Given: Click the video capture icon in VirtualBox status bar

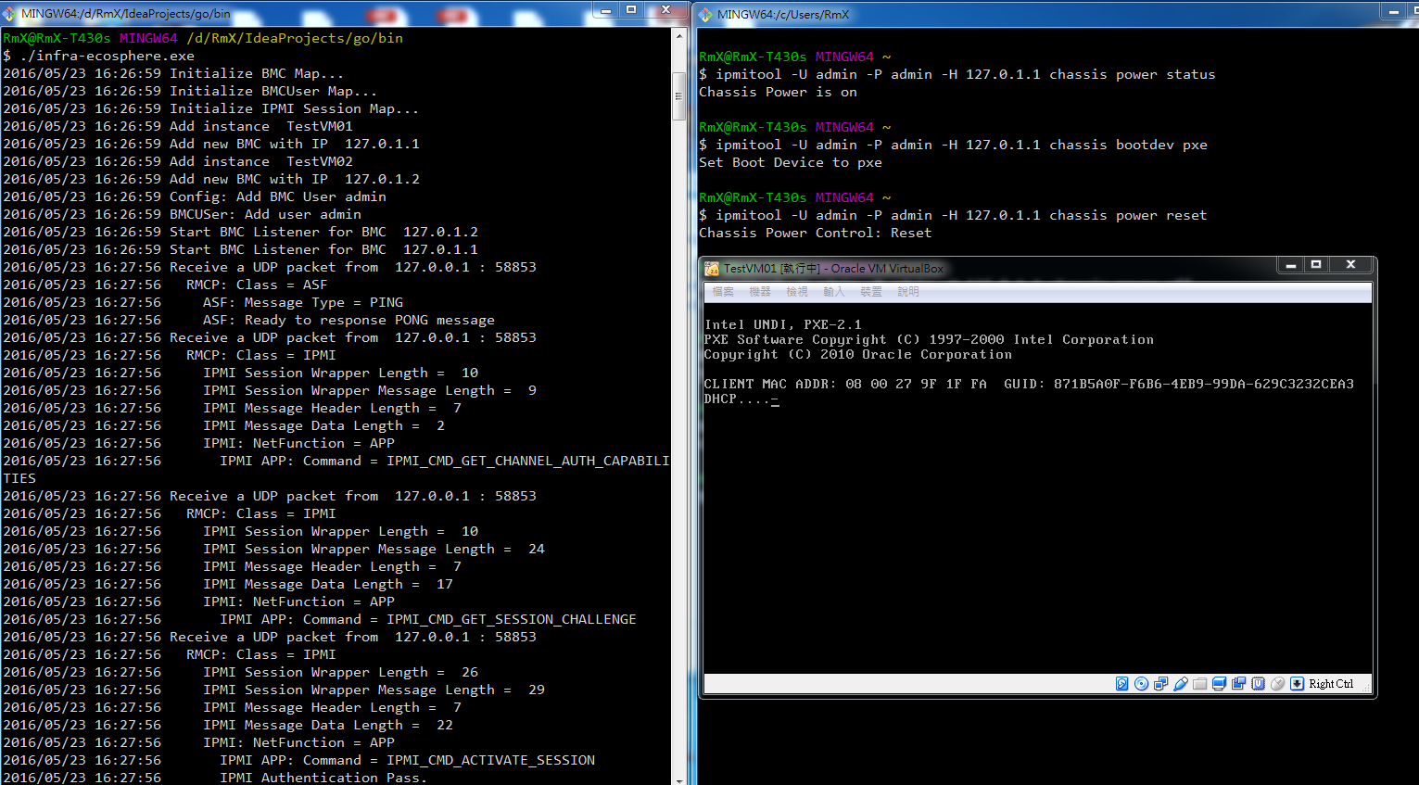Looking at the screenshot, I should click(x=1238, y=684).
